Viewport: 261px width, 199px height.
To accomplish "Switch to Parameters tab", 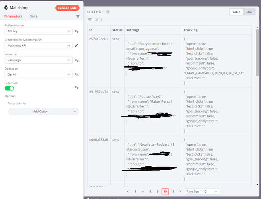I will [x=13, y=16].
